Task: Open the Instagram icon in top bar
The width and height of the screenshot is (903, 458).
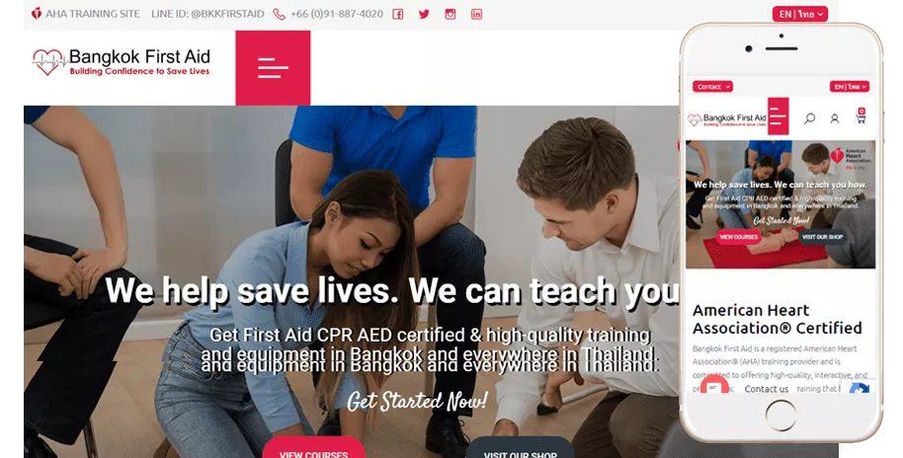Action: pos(451,15)
